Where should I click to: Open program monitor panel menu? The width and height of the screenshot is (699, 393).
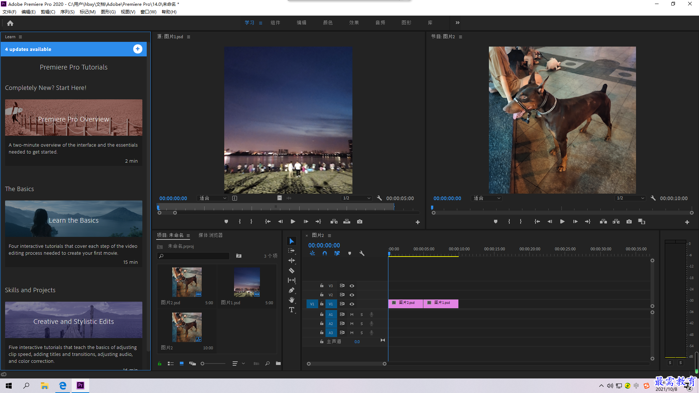click(x=461, y=37)
